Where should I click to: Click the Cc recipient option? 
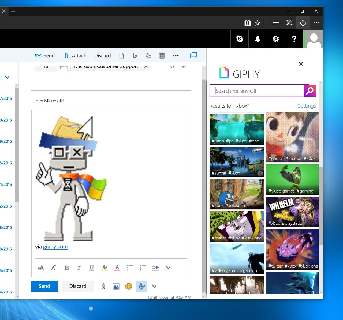tap(173, 67)
